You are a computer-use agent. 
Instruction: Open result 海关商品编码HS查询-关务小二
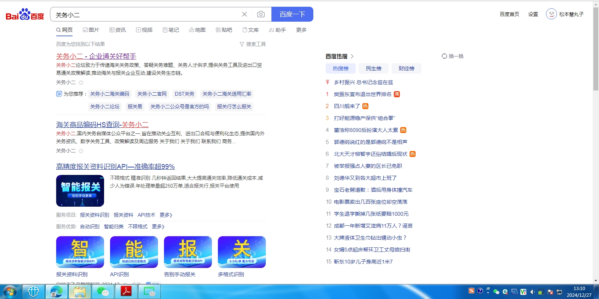(x=102, y=124)
